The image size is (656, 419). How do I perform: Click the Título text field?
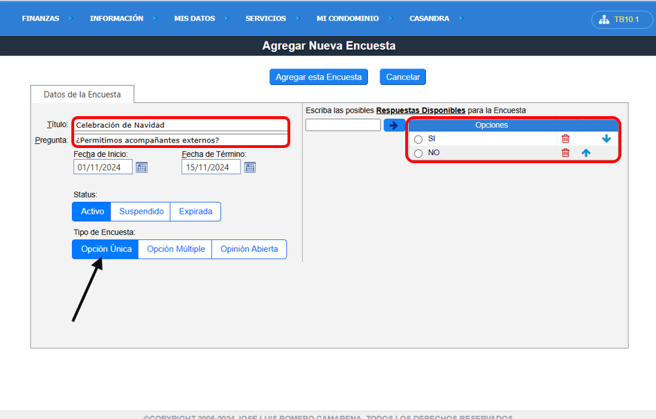click(x=180, y=125)
